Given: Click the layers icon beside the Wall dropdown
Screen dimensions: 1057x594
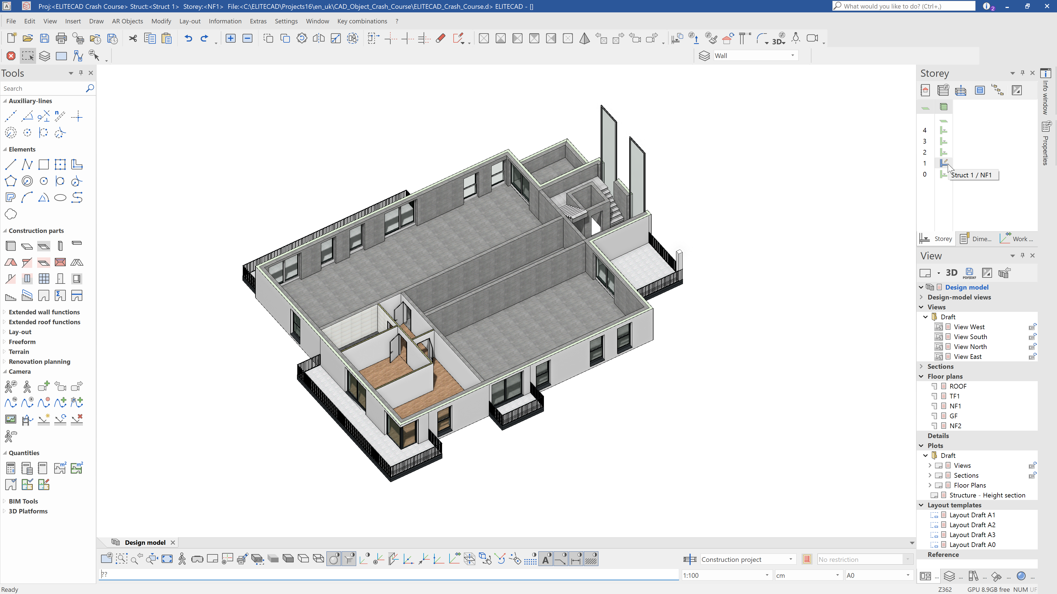Looking at the screenshot, I should click(704, 56).
